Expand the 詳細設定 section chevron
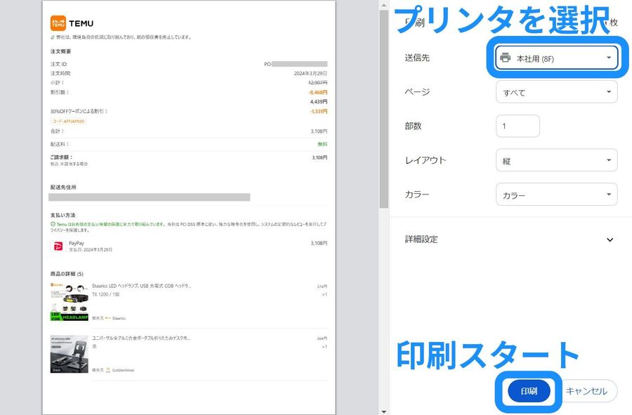The image size is (632, 415). pos(610,239)
